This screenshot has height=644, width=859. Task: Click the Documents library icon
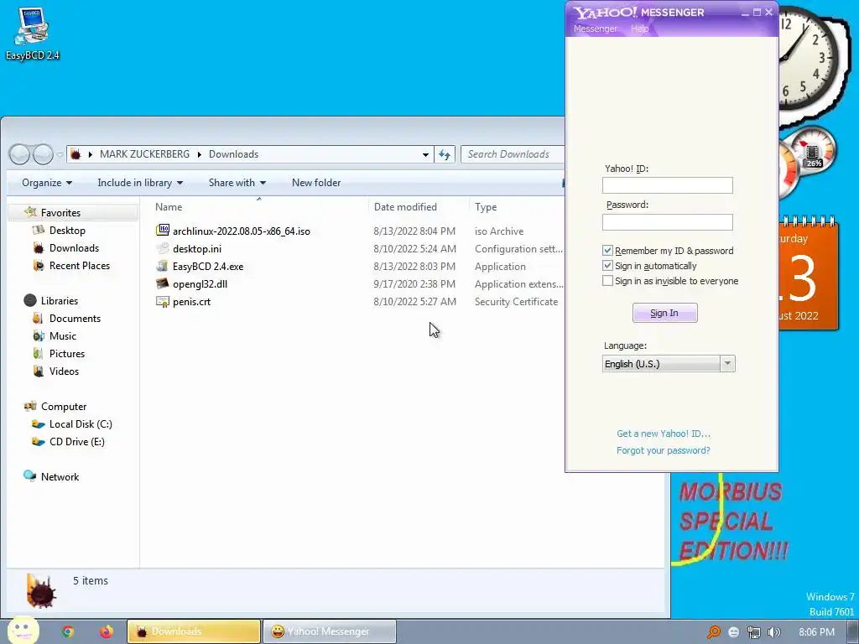click(39, 318)
